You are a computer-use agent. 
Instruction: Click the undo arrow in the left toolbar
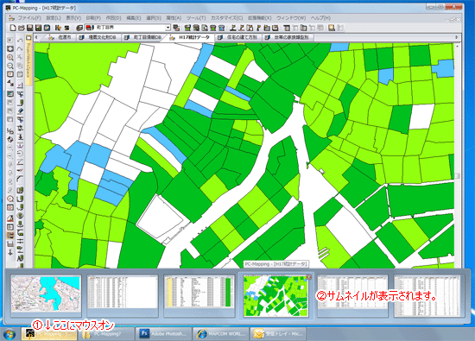tap(21, 40)
